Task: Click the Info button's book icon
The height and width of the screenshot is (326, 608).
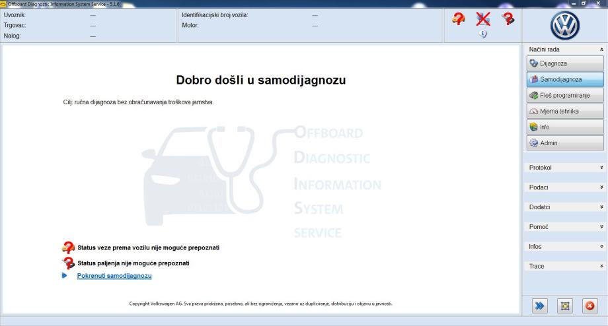Action: [534, 127]
